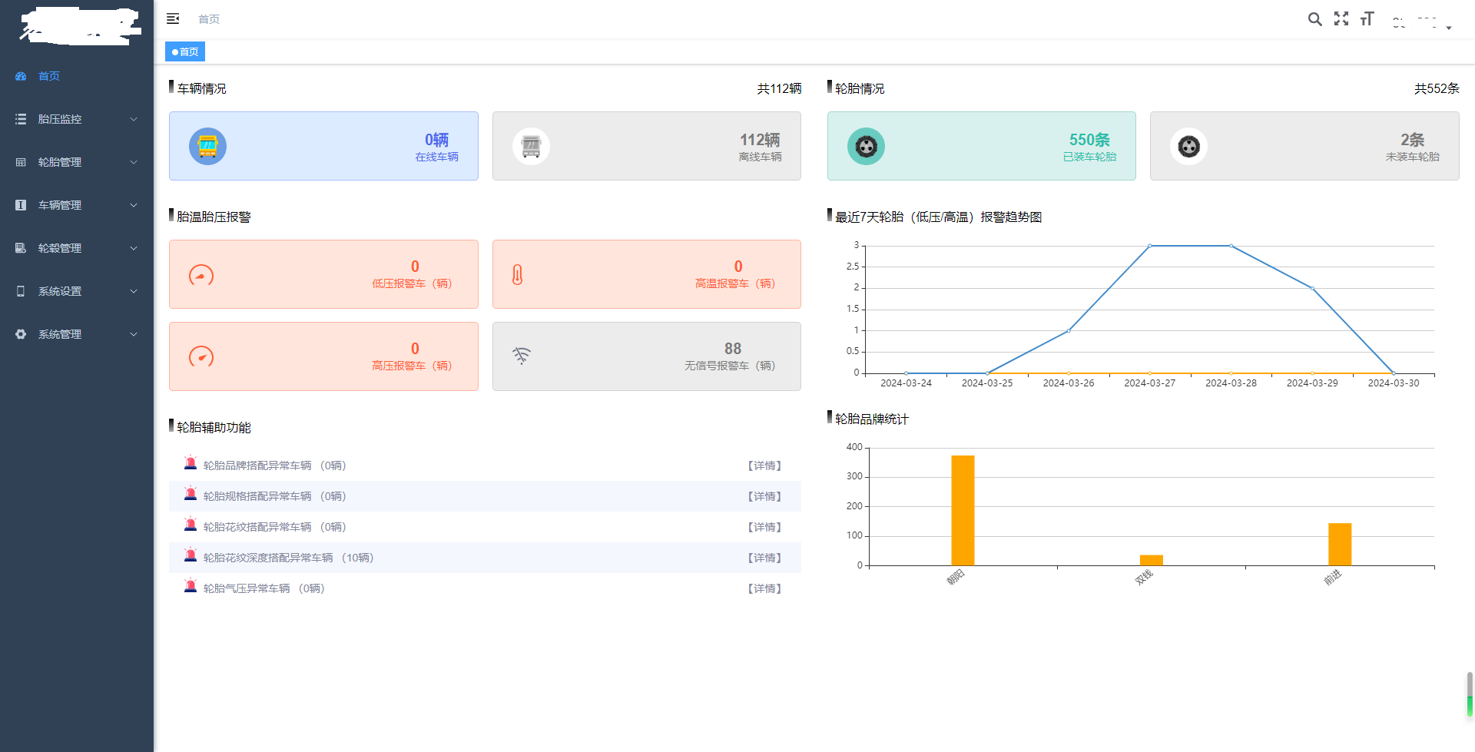Open 详情 for 轮胎花纹深度搭配异常车辆
This screenshot has height=752, width=1475.
(x=764, y=558)
